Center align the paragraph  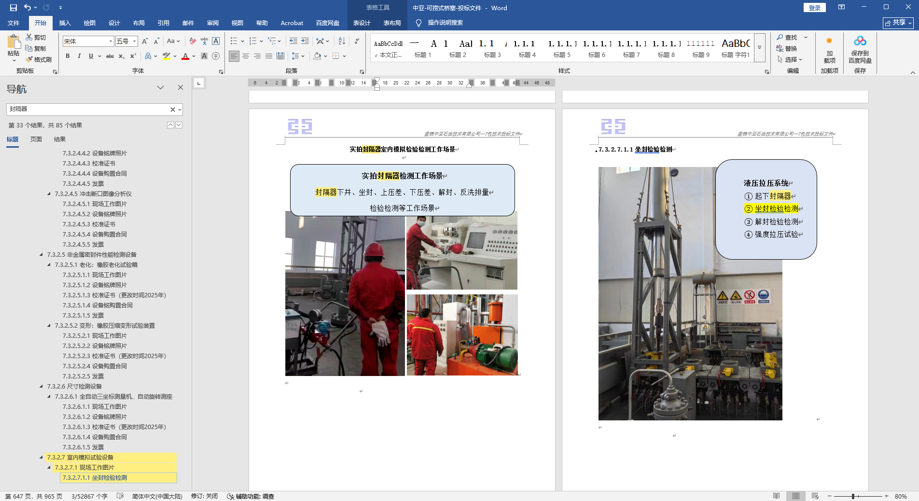pos(246,56)
